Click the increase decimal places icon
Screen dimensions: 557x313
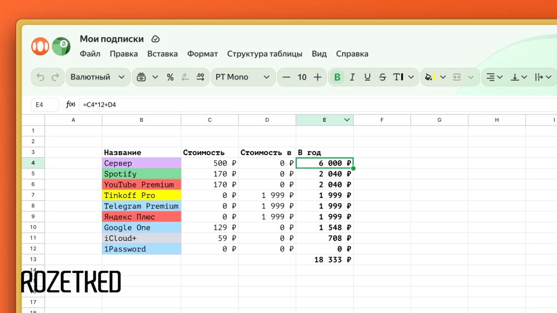click(x=200, y=77)
